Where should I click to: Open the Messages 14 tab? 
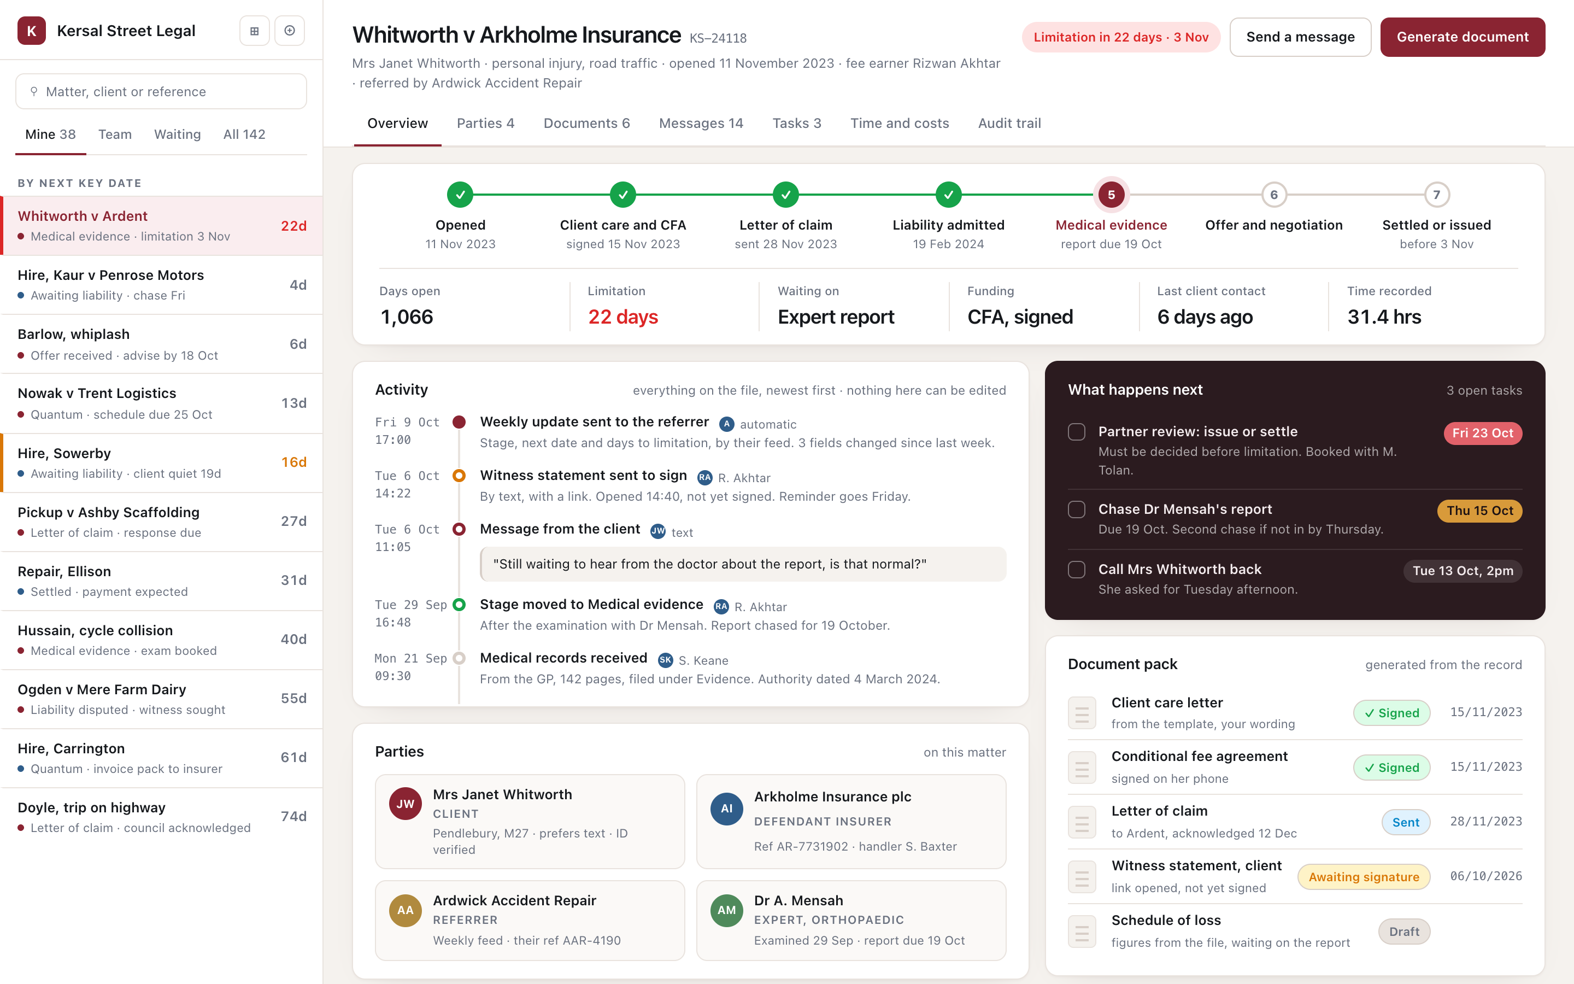pyautogui.click(x=701, y=123)
